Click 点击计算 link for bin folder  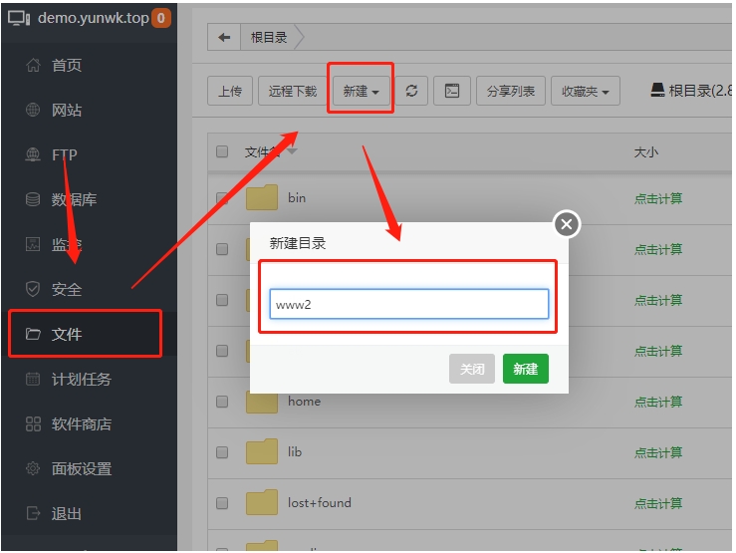click(x=658, y=198)
